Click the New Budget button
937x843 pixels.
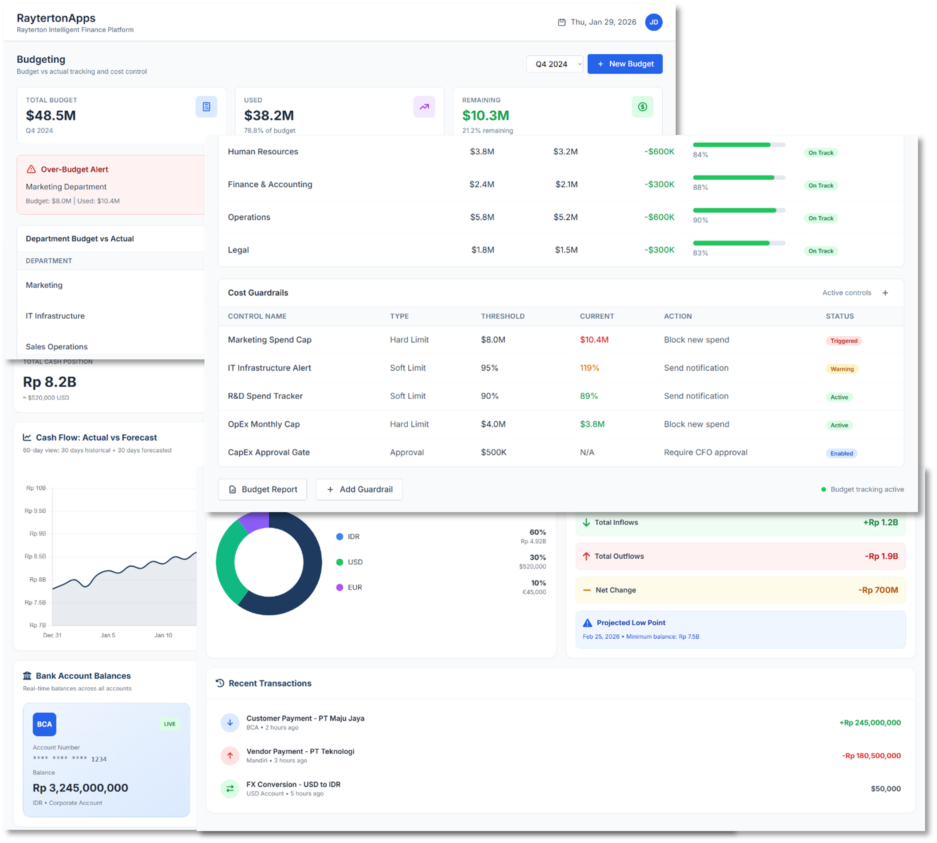click(625, 64)
